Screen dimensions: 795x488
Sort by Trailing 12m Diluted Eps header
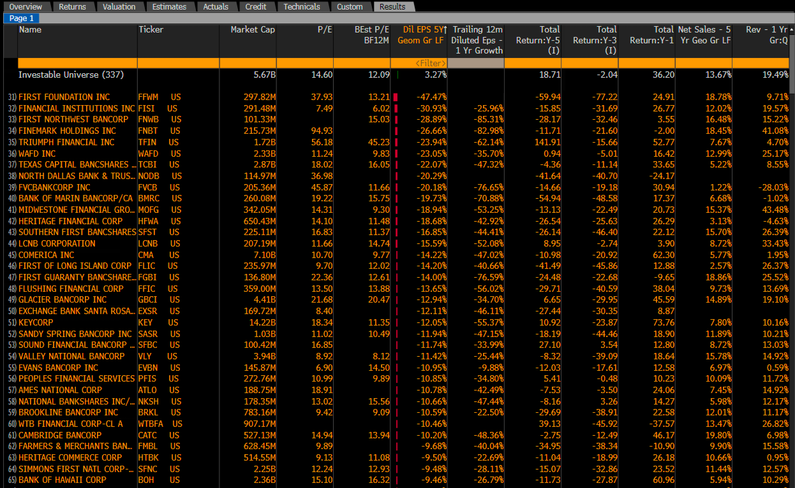[476, 41]
